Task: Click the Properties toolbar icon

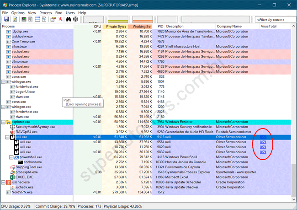Action: click(x=51, y=19)
